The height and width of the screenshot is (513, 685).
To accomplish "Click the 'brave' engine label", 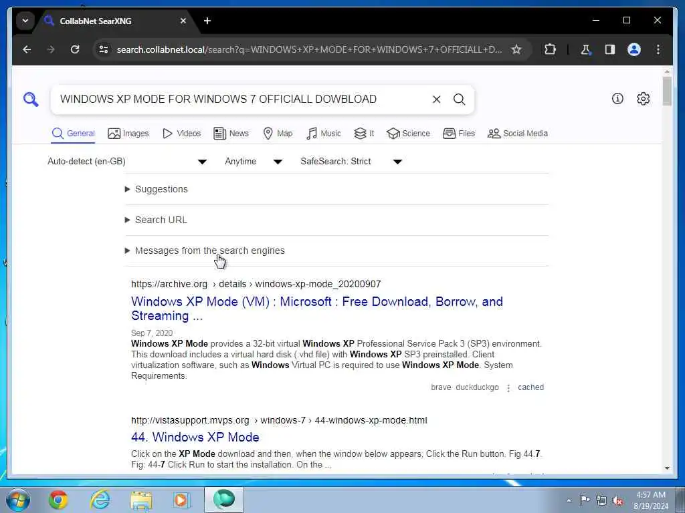I will point(441,387).
